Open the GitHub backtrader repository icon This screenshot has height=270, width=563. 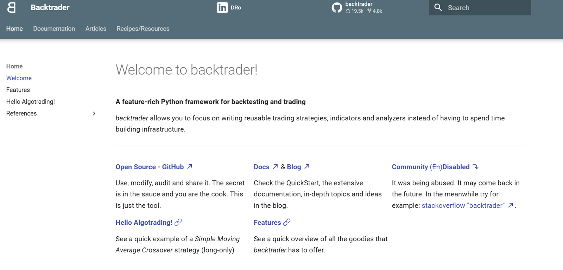click(x=337, y=7)
